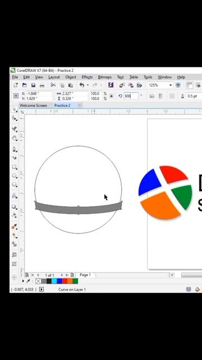The width and height of the screenshot is (202, 360).
Task: Save the document with floppy icon
Action: click(33, 85)
